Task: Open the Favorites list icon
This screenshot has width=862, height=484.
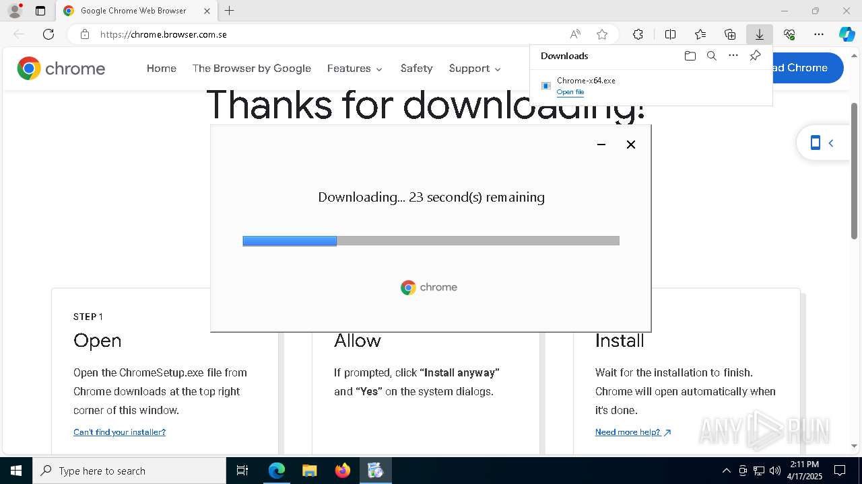Action: 700,34
